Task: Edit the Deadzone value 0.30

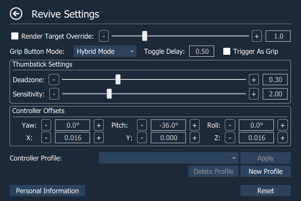Action: coord(275,79)
